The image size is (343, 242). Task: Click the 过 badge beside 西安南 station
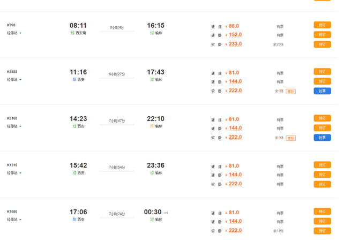(x=73, y=33)
